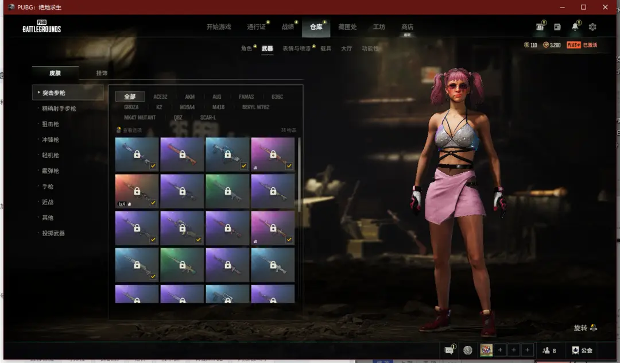Select the 全部 filter button

coord(130,96)
